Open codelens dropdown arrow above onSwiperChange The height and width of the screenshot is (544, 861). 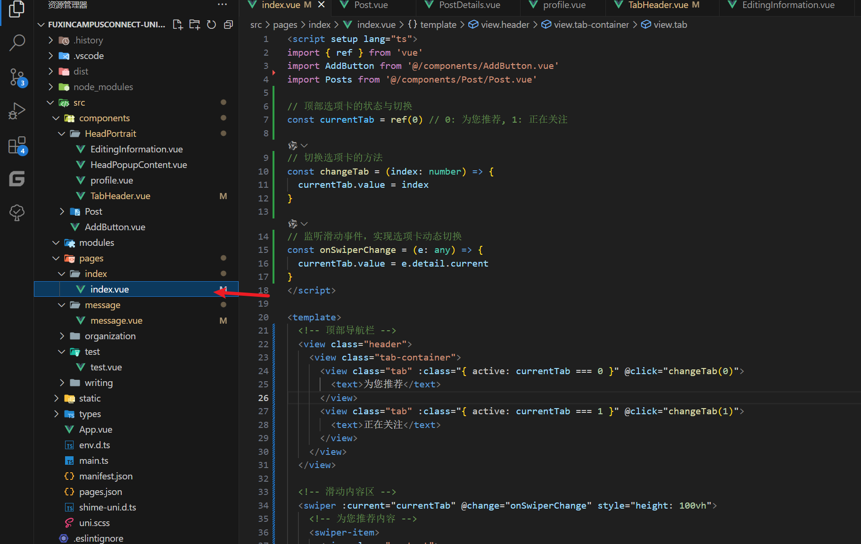click(x=304, y=224)
